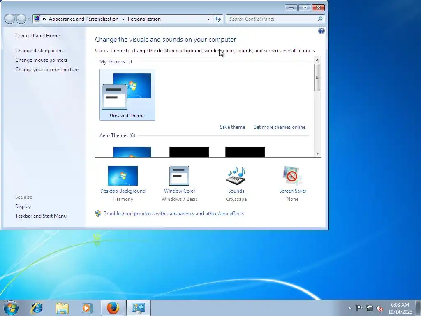Click the magnifier icon in search box
The image size is (421, 316).
pyautogui.click(x=320, y=19)
